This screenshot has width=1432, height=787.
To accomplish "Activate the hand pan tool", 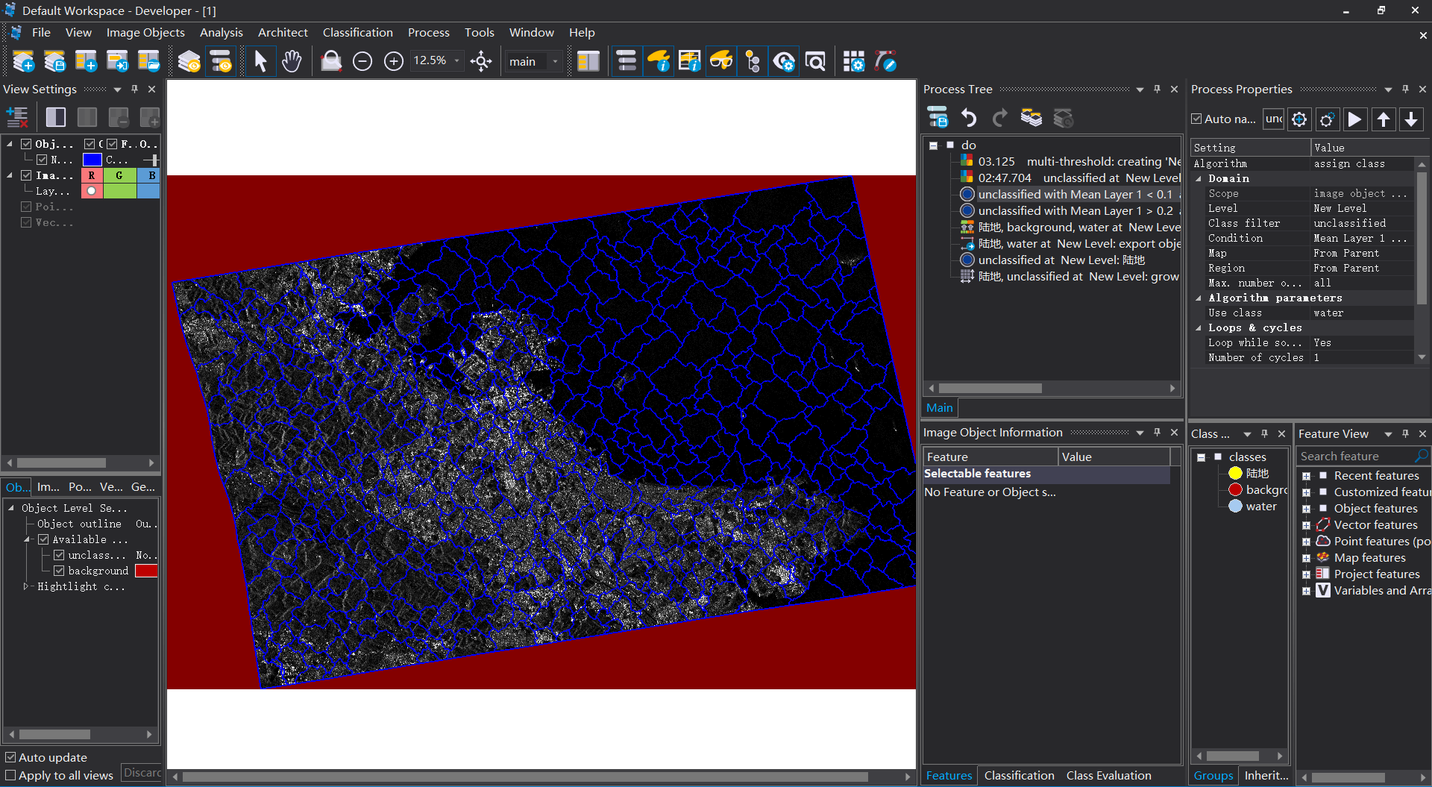I will point(292,61).
